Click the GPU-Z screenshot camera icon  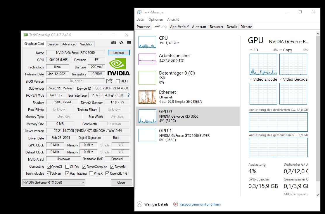pyautogui.click(x=114, y=43)
